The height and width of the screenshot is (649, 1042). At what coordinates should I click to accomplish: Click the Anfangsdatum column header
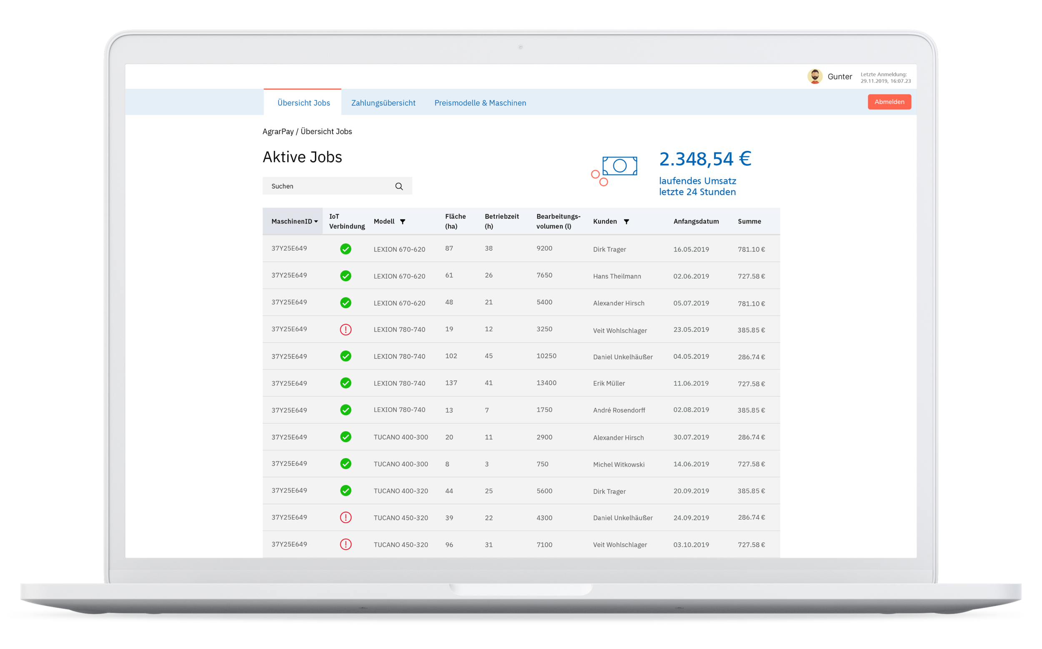point(696,222)
